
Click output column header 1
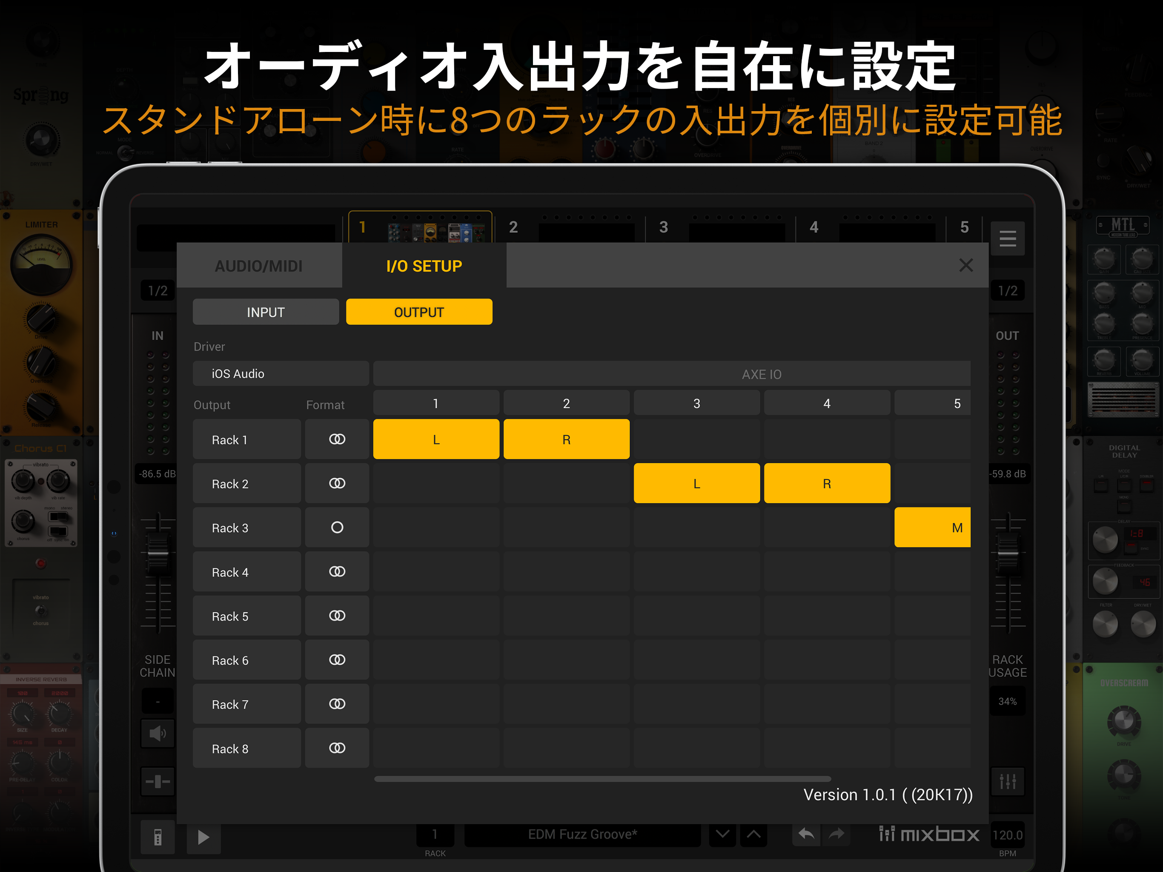pyautogui.click(x=436, y=403)
